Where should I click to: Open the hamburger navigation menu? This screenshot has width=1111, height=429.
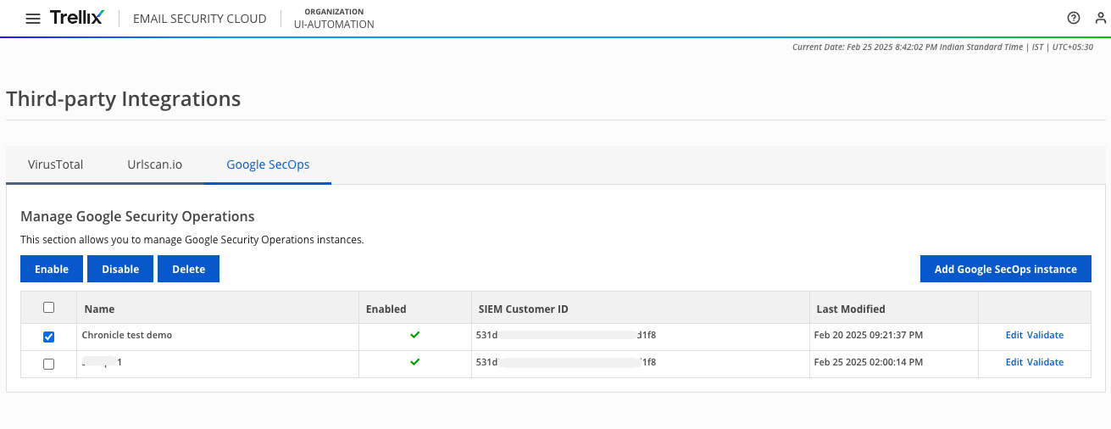pyautogui.click(x=33, y=19)
